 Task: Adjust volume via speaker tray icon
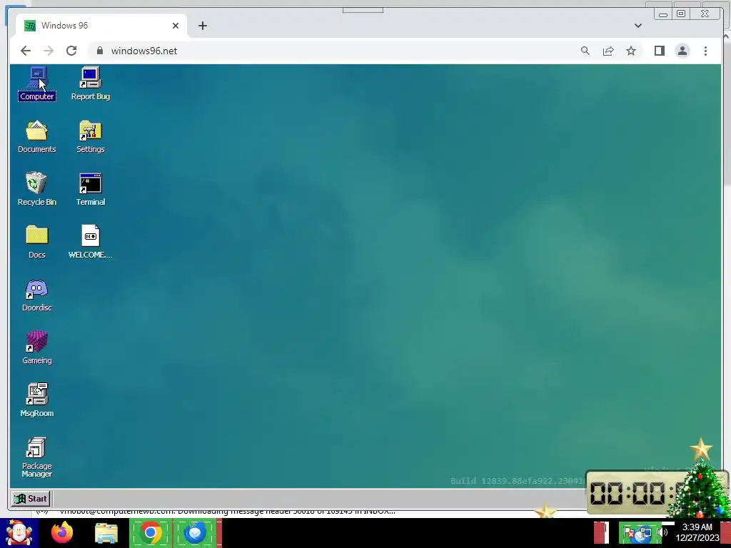663,532
